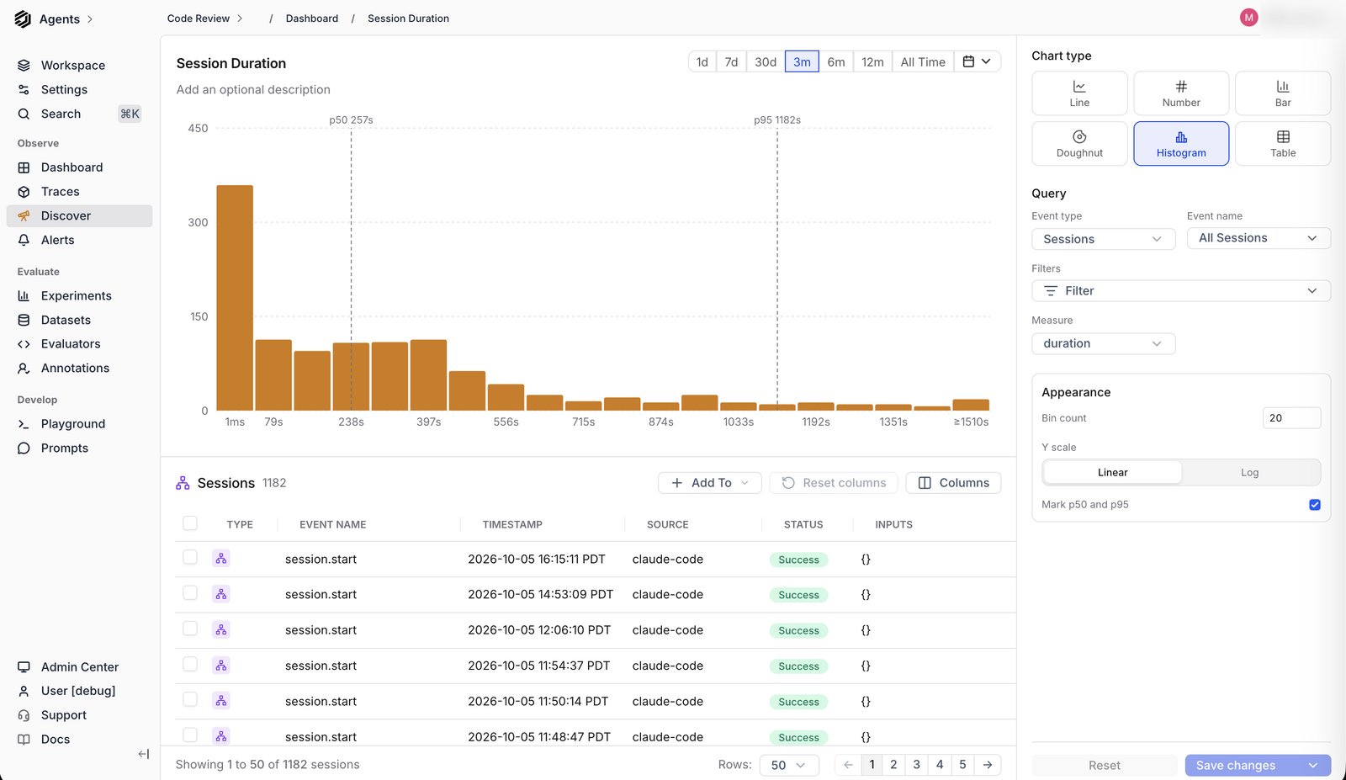The width and height of the screenshot is (1346, 780).
Task: Select All Time range
Action: [923, 61]
